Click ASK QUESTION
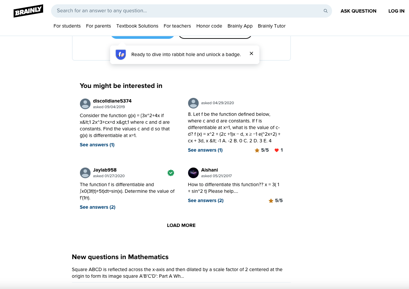Viewport: 409px width, 289px height. [x=358, y=11]
